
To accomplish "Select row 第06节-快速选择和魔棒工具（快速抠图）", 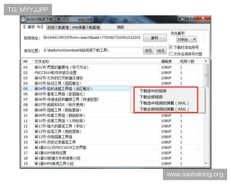I will pyautogui.click(x=76, y=100).
